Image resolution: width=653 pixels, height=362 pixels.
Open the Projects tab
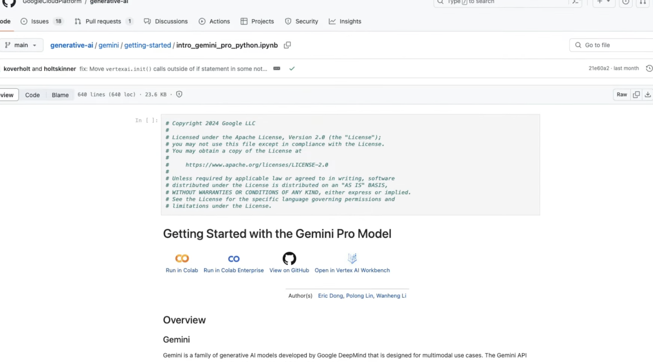(x=257, y=21)
